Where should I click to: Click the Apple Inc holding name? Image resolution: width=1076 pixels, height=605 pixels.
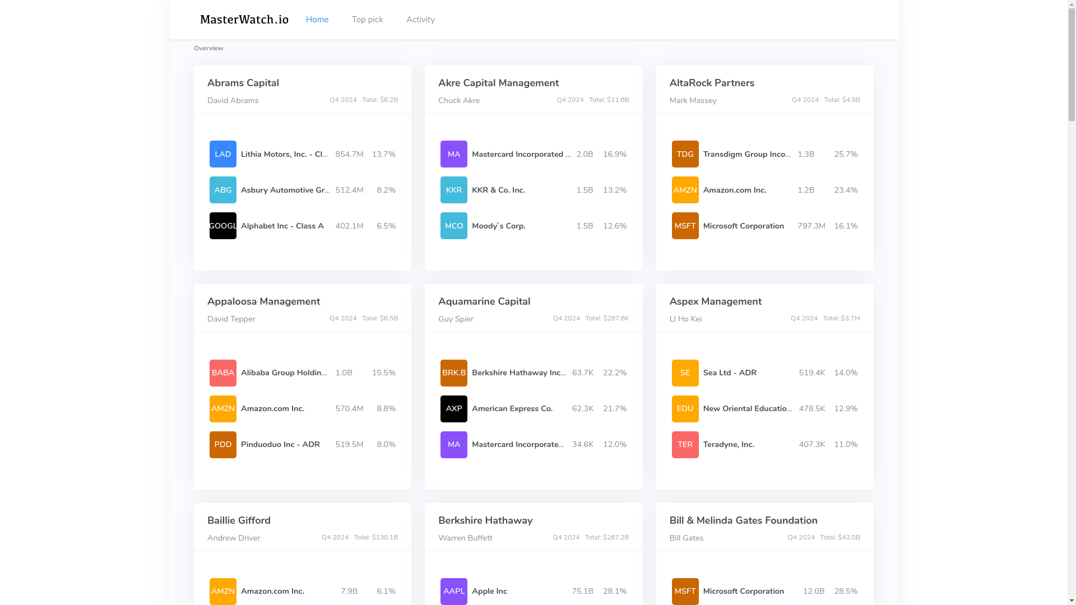pyautogui.click(x=489, y=592)
